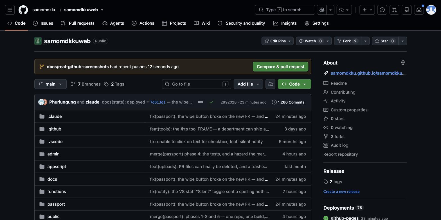Click the cloud agent icon beside Add file
Image resolution: width=441 pixels, height=220 pixels.
click(270, 84)
